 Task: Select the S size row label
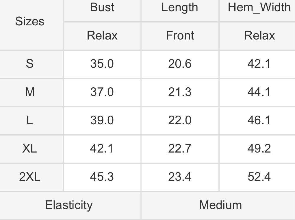30,64
